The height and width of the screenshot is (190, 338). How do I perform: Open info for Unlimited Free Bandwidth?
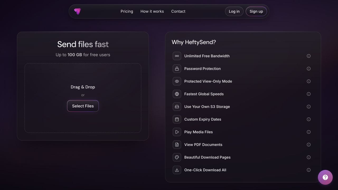point(309,56)
